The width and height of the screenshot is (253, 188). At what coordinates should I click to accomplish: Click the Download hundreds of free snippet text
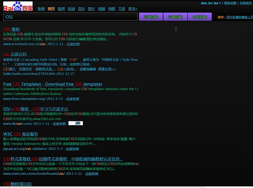click(71, 91)
